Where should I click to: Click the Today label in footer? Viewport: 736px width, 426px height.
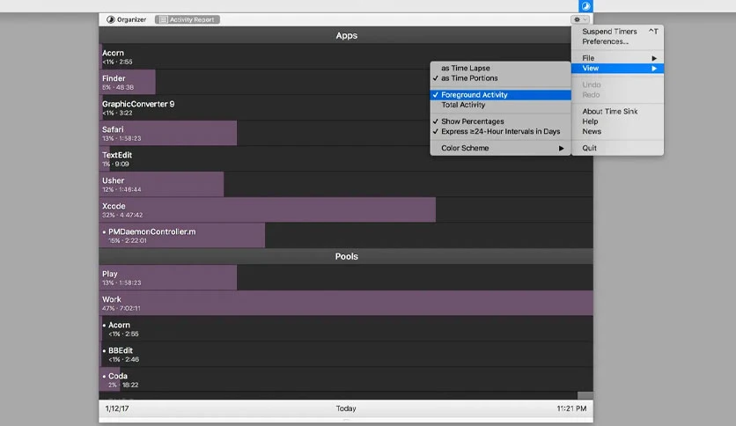[346, 408]
